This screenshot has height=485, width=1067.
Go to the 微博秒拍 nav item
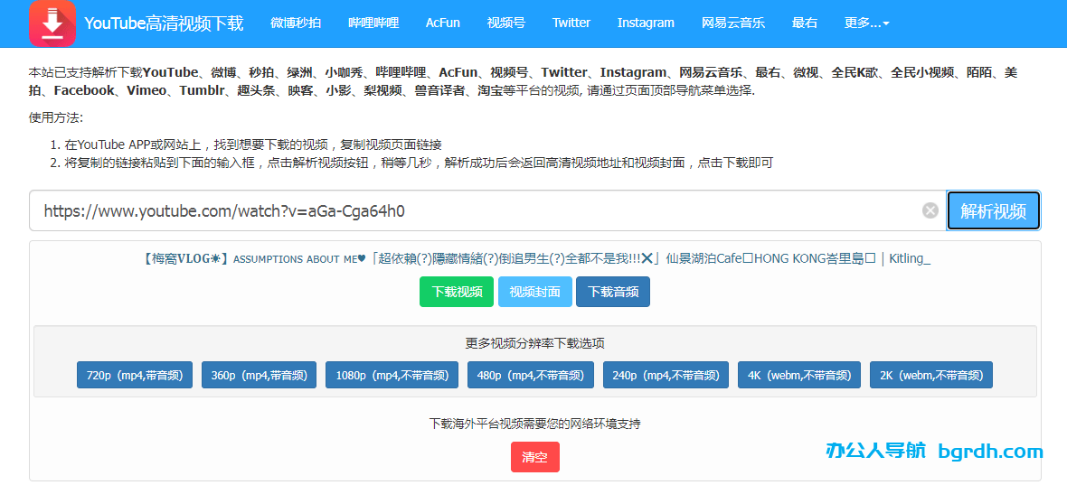click(x=296, y=23)
